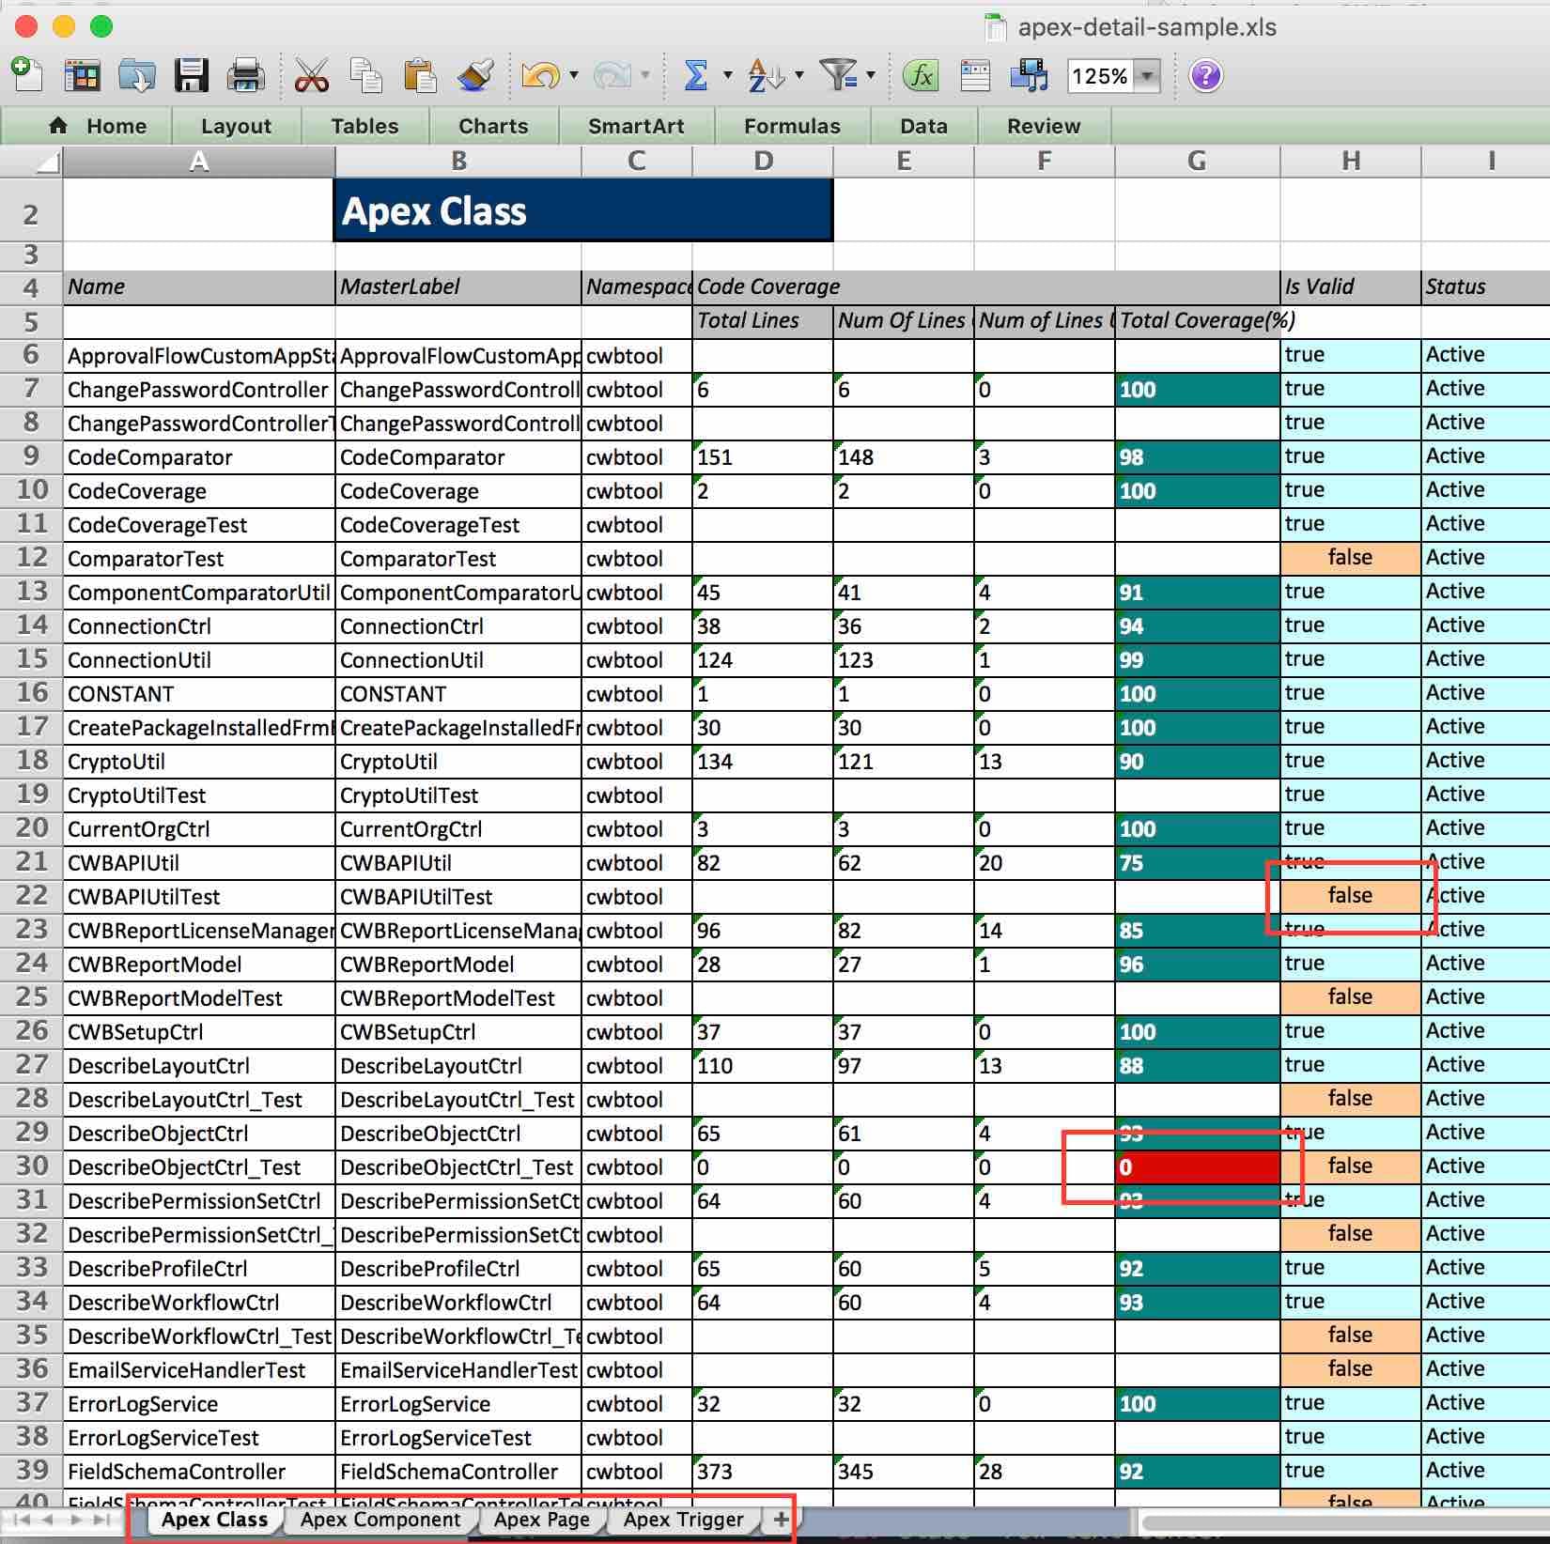Switch to the Formulas ribbon tab

click(792, 126)
